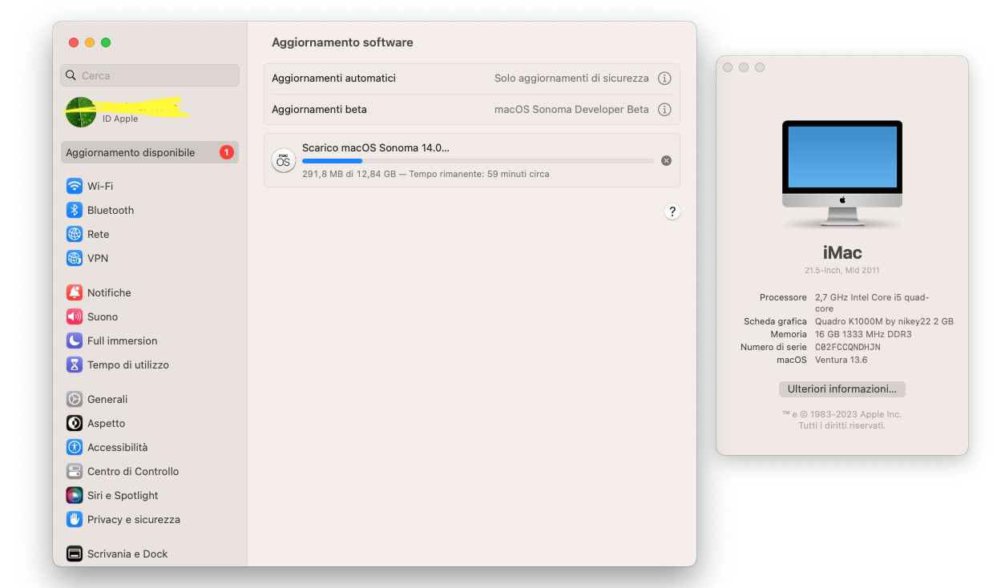Open Wi-Fi settings in sidebar
This screenshot has width=997, height=588.
click(x=150, y=186)
